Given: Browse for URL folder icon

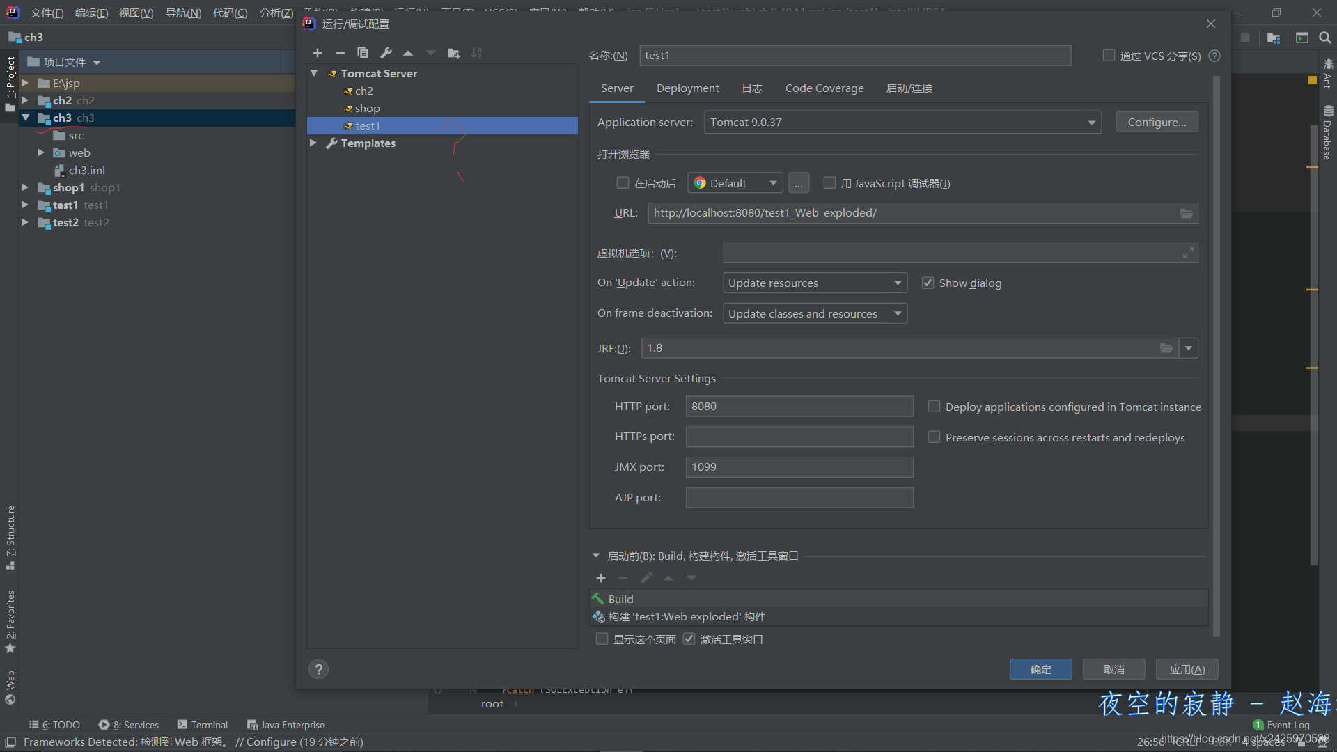Looking at the screenshot, I should tap(1187, 213).
